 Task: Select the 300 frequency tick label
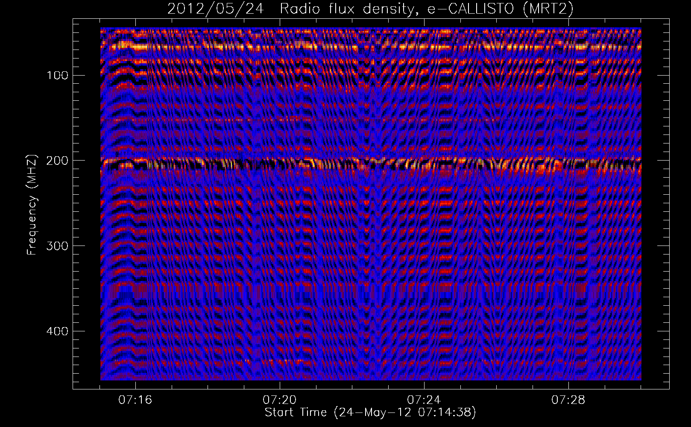pyautogui.click(x=57, y=246)
